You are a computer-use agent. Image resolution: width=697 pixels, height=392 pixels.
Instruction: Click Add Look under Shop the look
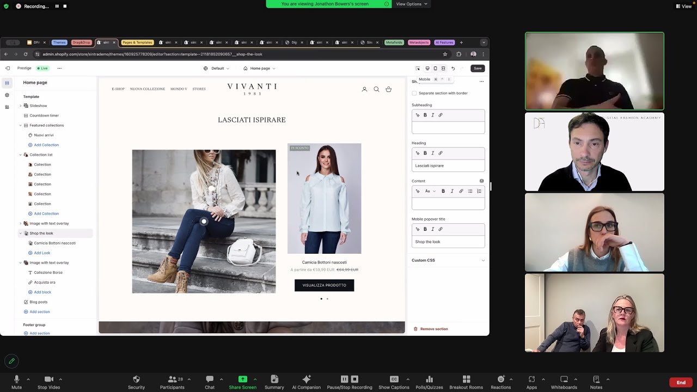[39, 253]
